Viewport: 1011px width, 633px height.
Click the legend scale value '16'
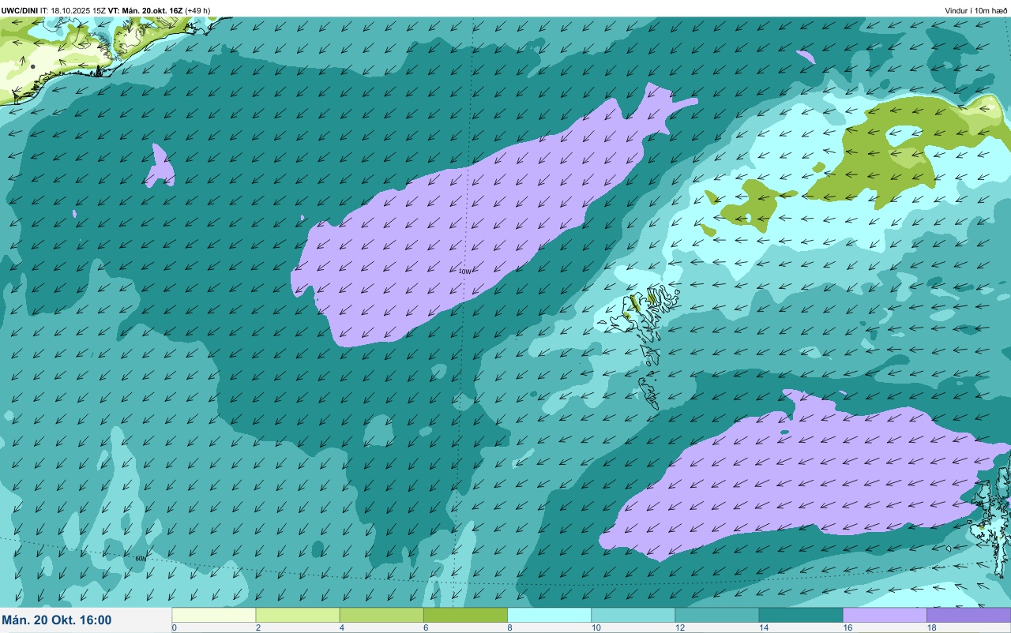[x=847, y=628]
